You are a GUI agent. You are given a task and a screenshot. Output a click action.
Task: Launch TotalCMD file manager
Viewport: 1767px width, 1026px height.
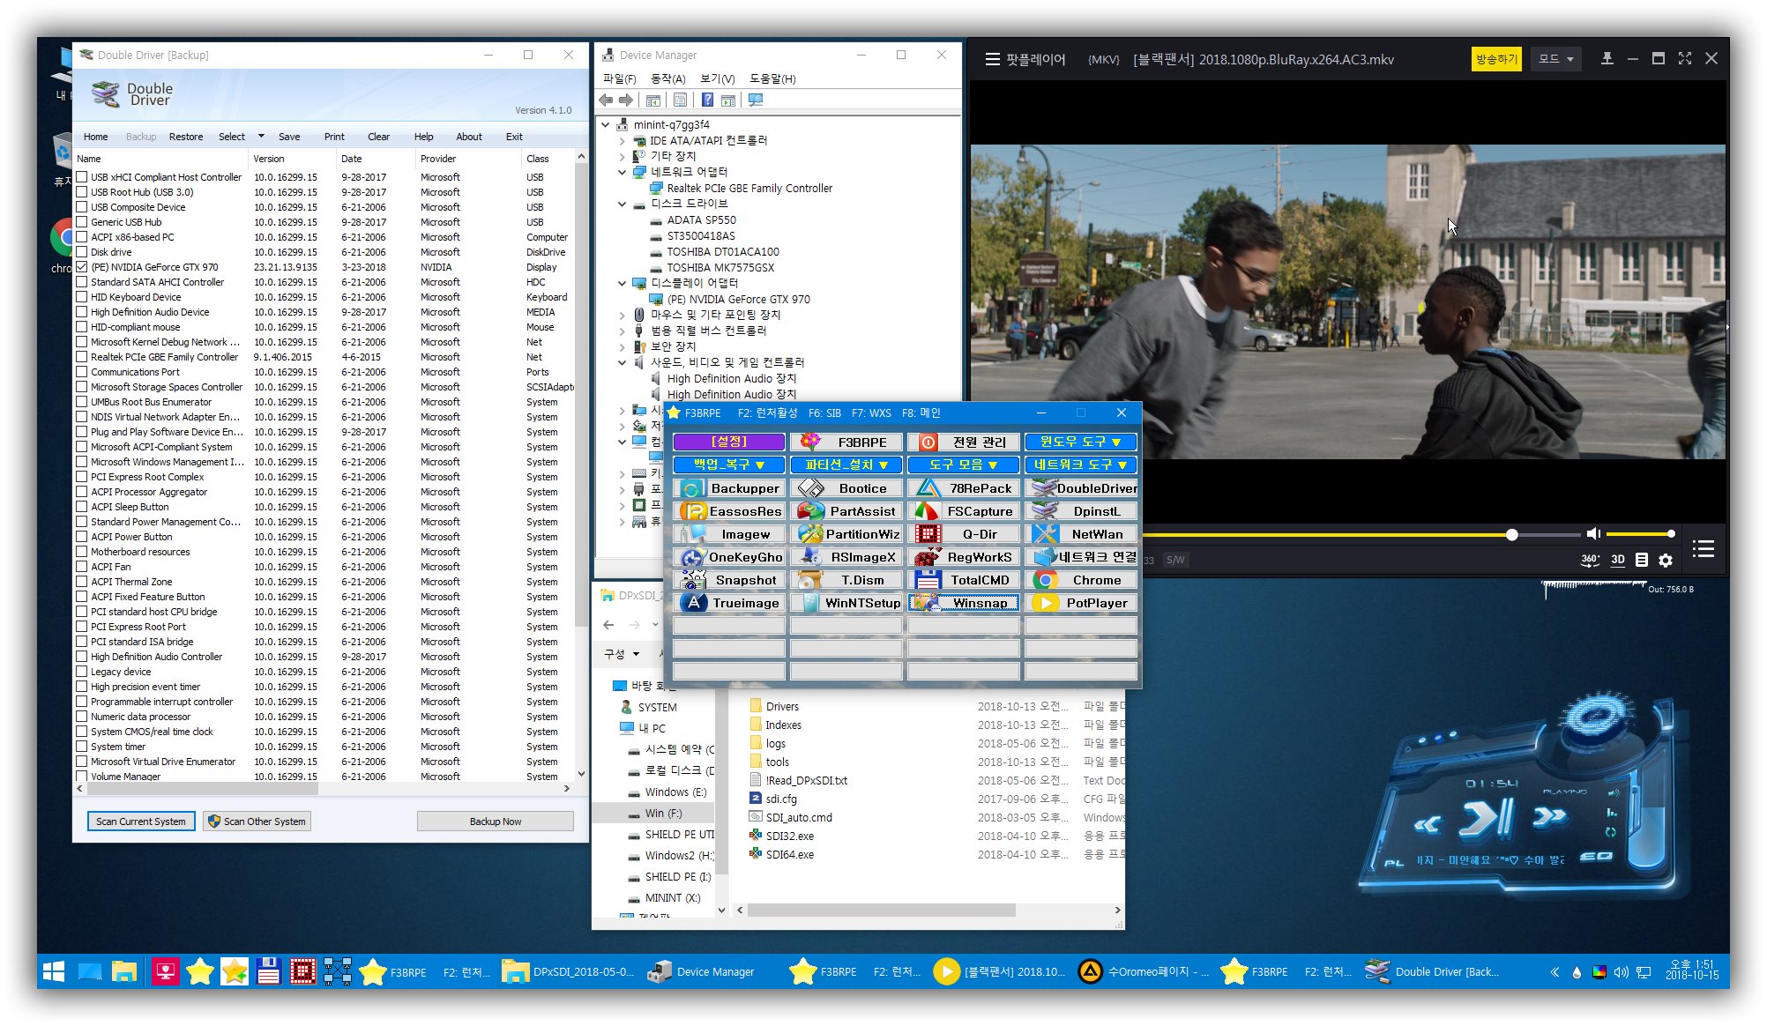(964, 580)
